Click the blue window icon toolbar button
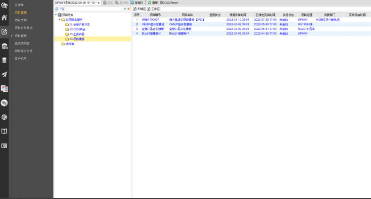Viewport: 371px width, 199px height. (x=137, y=3)
